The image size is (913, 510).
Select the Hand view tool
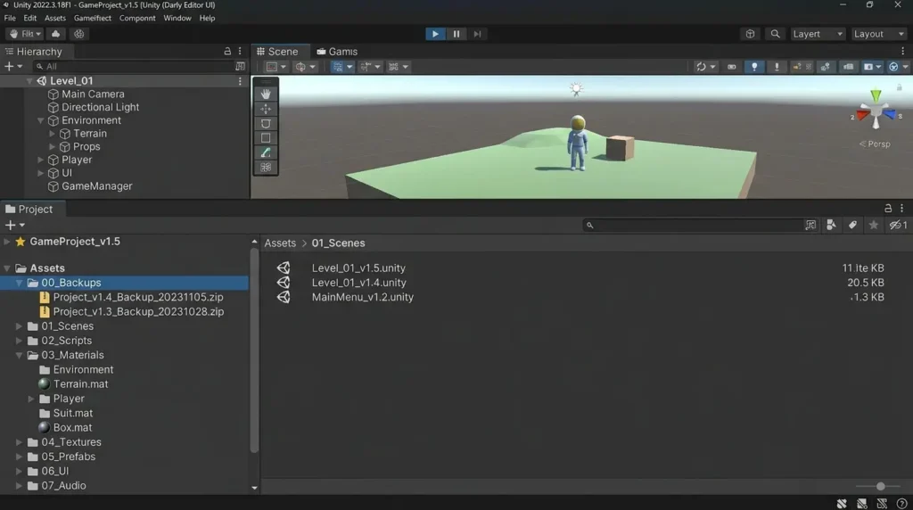pyautogui.click(x=266, y=94)
